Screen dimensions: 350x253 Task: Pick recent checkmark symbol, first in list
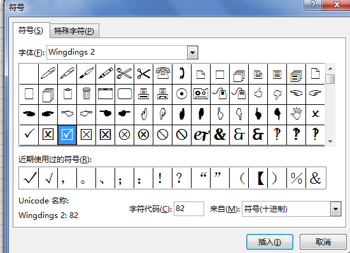tap(29, 178)
